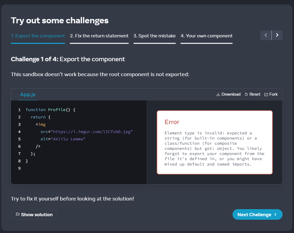294x233 pixels.
Task: Click the alt="Aklilu Lemma" attribute
Action: click(63, 139)
